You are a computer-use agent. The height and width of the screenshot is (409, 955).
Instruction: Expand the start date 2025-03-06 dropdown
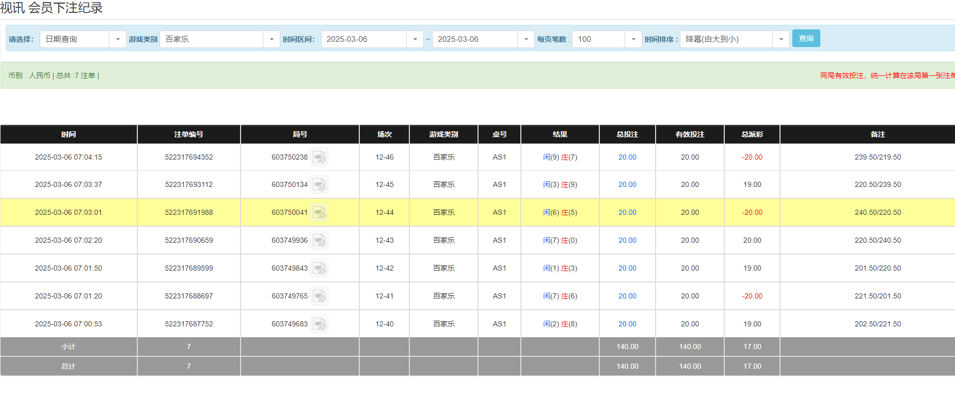point(415,39)
